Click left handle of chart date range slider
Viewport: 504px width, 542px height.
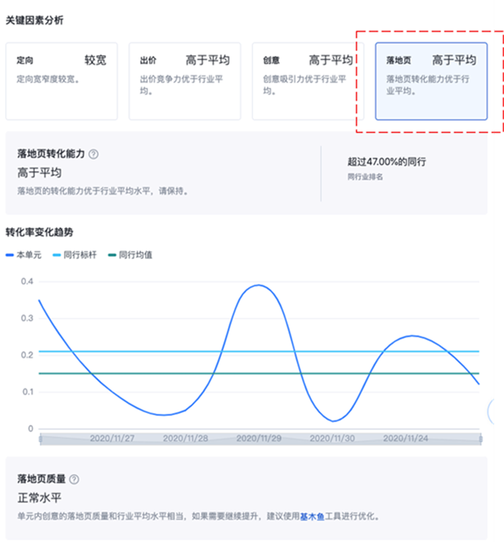coord(40,438)
